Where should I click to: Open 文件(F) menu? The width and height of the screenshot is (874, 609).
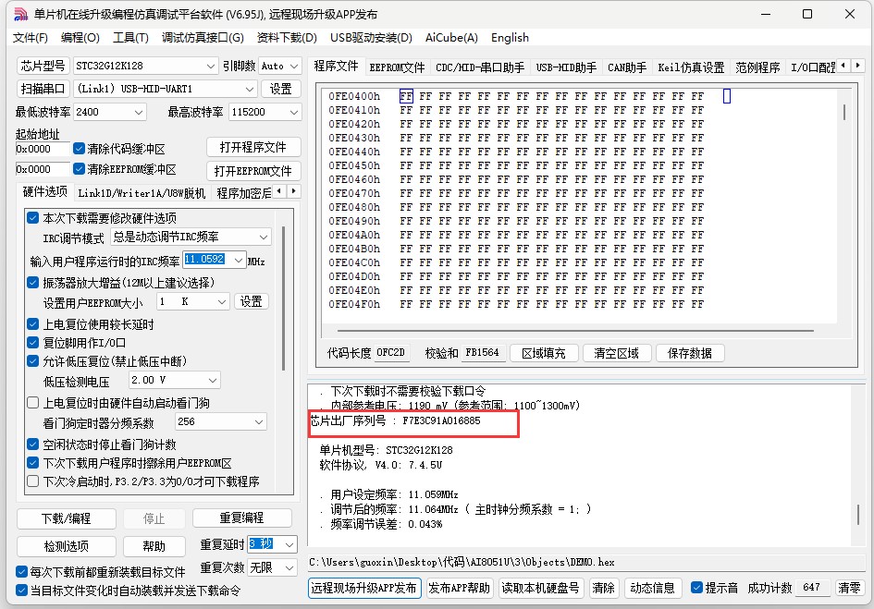(31, 37)
